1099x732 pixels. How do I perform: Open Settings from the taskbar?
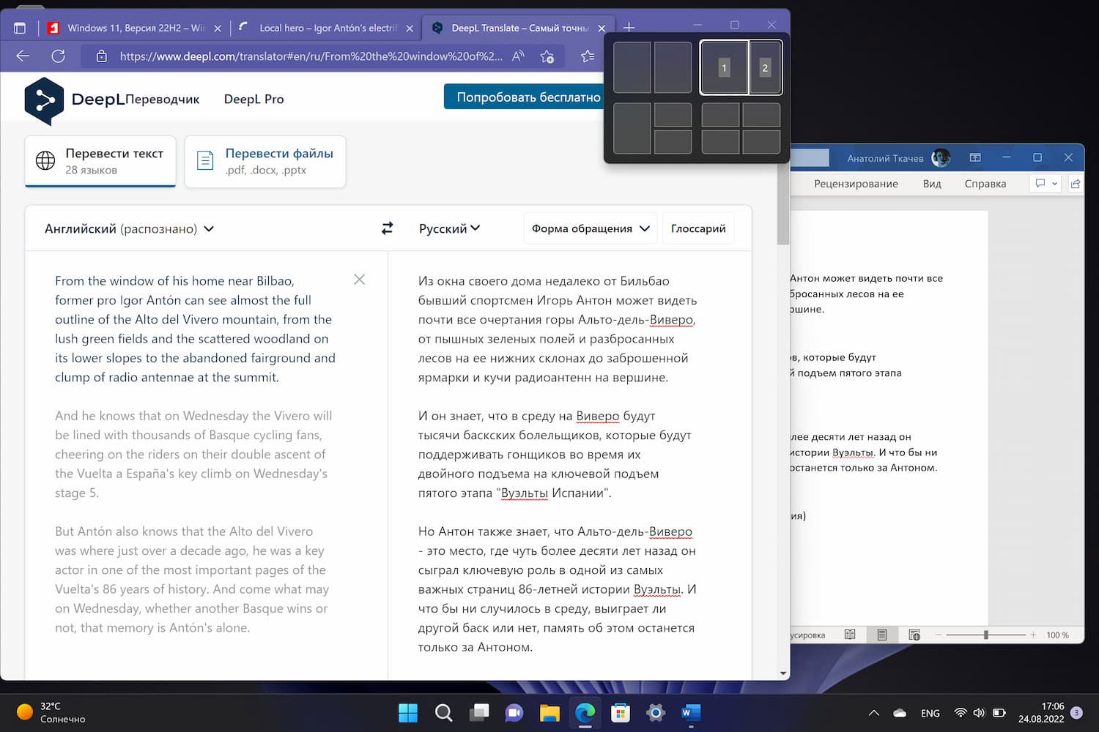656,712
